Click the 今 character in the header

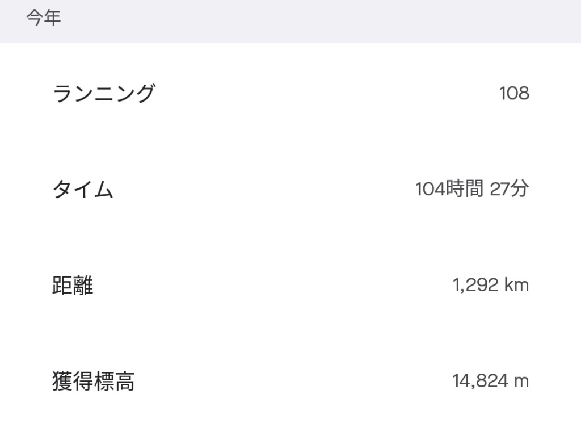click(34, 18)
